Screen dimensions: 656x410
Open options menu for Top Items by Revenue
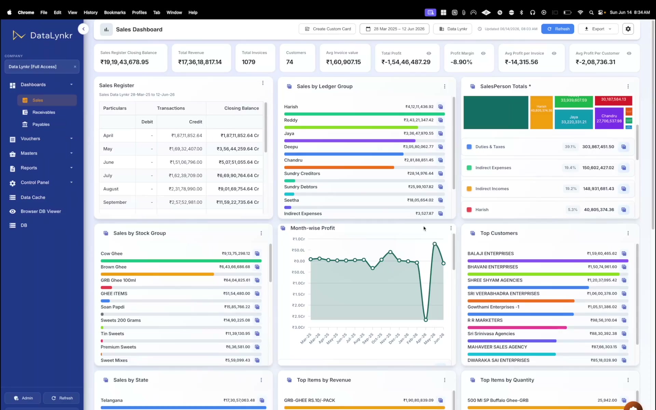point(445,380)
